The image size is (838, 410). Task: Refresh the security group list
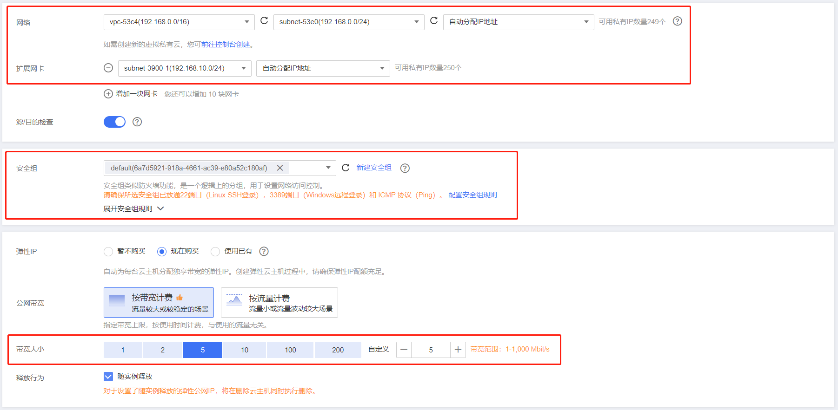tap(346, 168)
